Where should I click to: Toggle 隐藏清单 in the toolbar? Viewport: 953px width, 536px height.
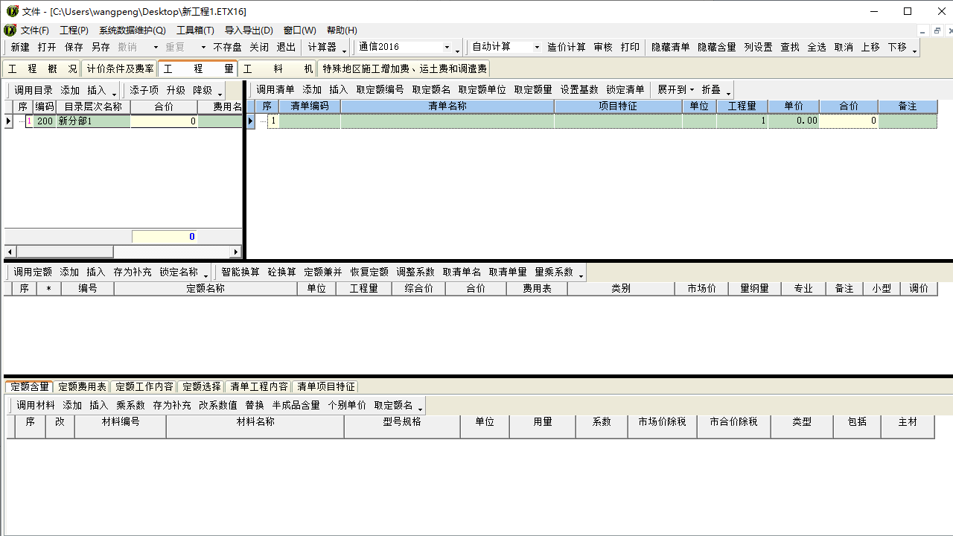coord(670,47)
